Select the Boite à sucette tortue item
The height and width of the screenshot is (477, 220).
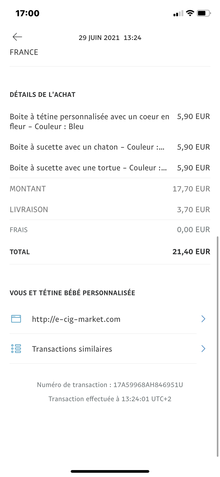pos(88,168)
